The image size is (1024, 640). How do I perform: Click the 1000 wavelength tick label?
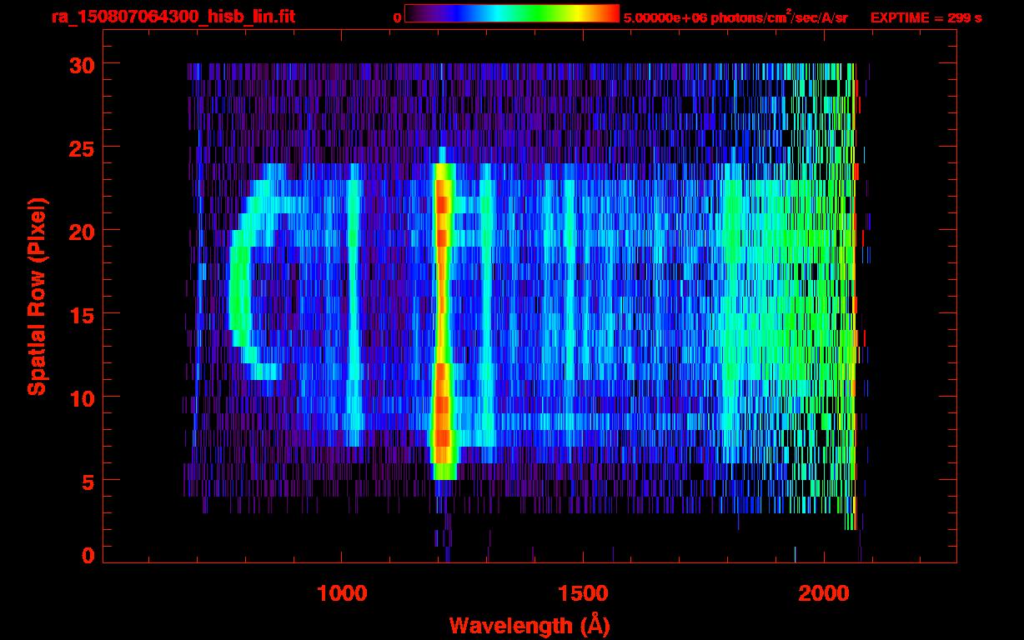[343, 592]
